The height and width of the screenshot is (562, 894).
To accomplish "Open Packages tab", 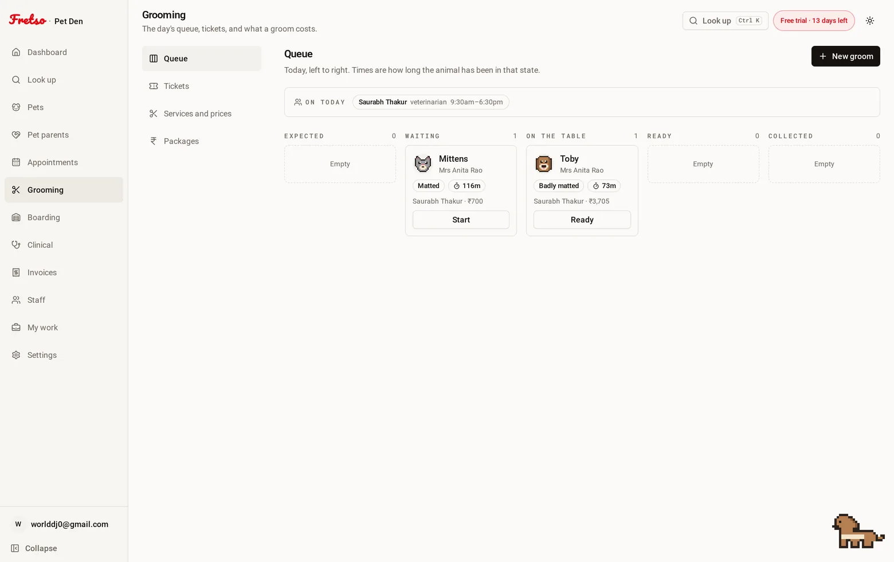I will pyautogui.click(x=202, y=141).
